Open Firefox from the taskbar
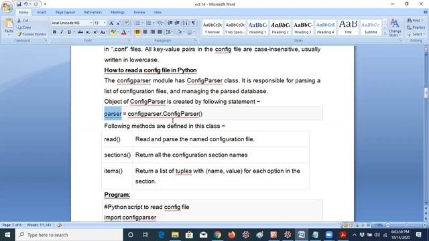This screenshot has height=241, width=429. tap(232, 235)
